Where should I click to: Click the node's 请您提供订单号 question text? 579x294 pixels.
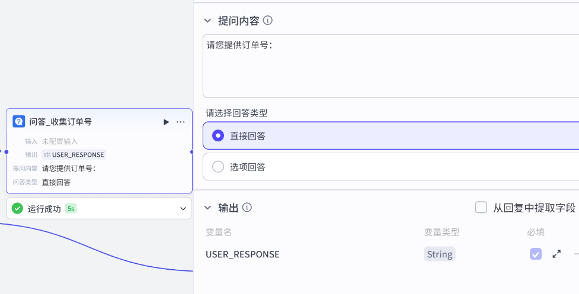(x=69, y=169)
